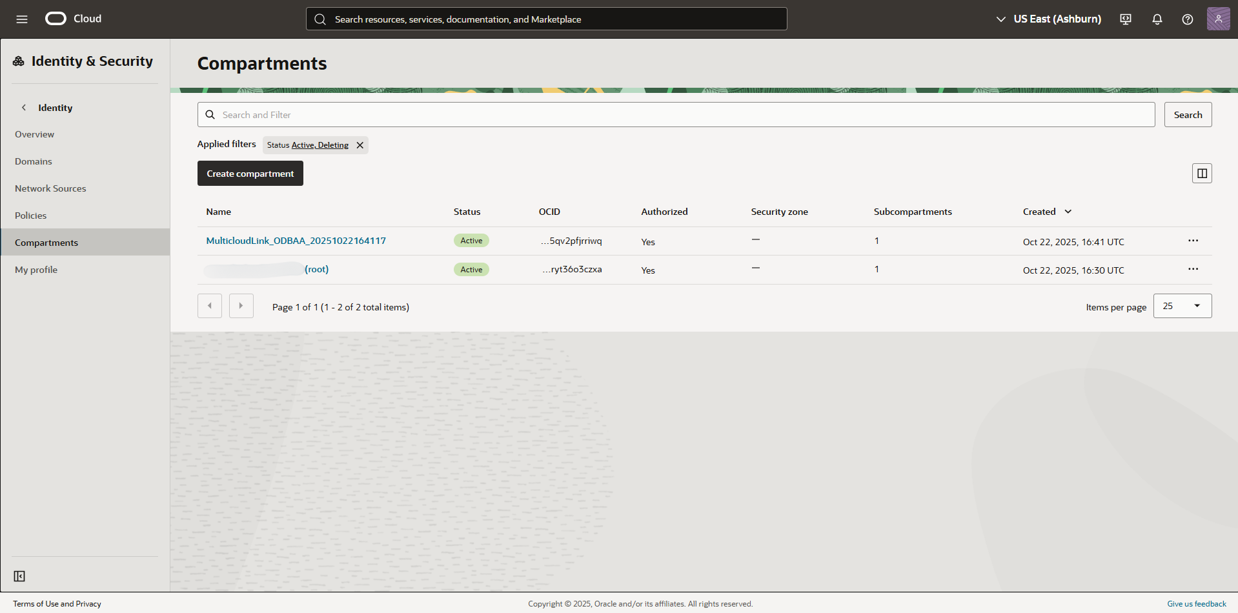This screenshot has height=613, width=1238.
Task: Open the MulticloudLink_ODBAA compartment details
Action: click(x=296, y=240)
